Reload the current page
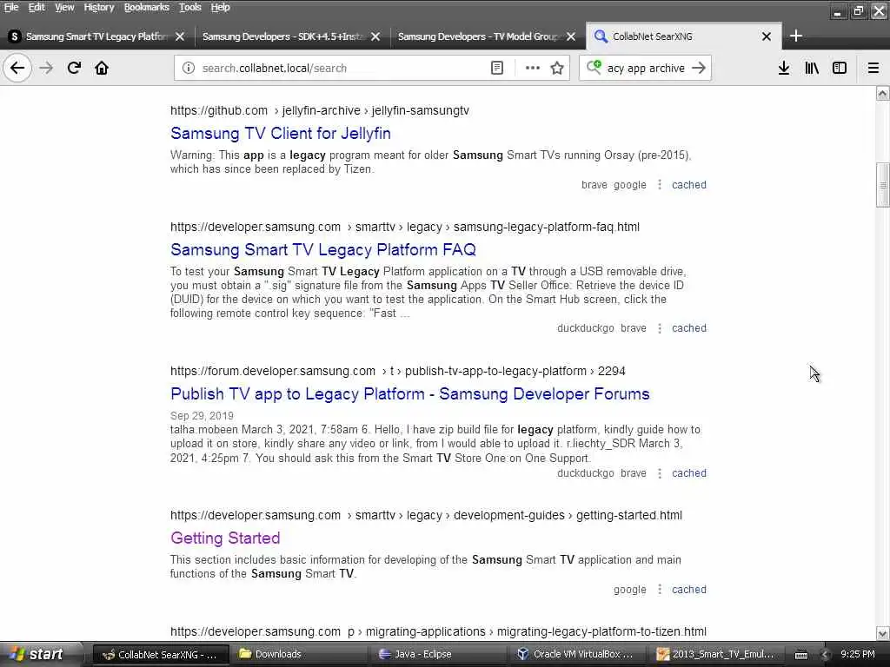 (74, 68)
